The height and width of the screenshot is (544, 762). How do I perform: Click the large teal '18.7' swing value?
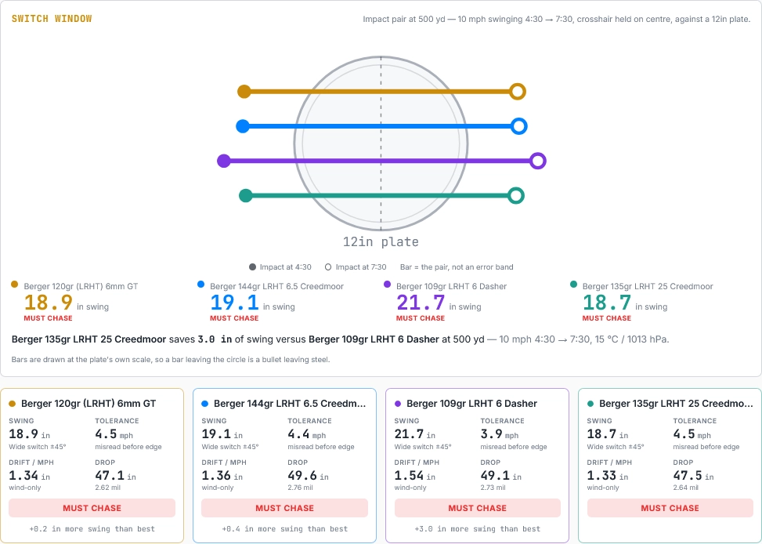(606, 303)
